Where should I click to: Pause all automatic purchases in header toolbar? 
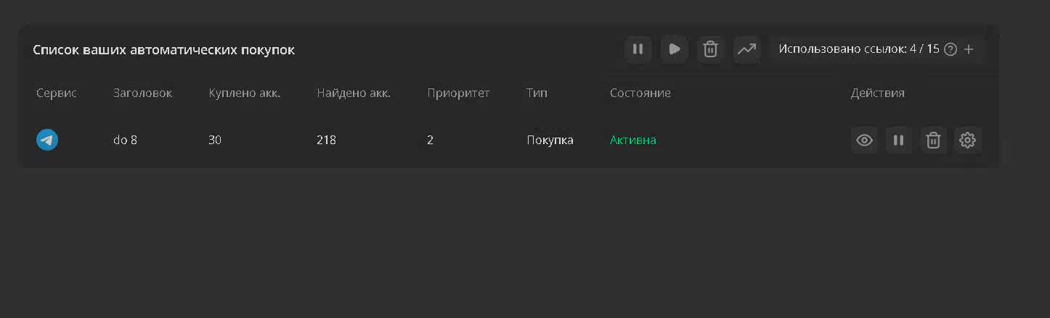(638, 49)
